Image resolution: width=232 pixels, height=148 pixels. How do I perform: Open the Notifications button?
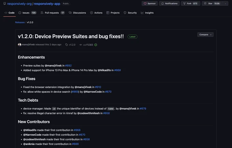tap(169, 3)
